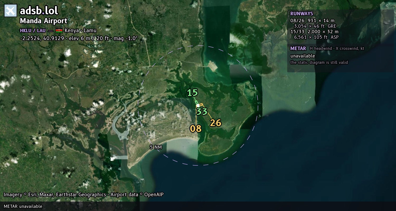The image size is (396, 211).
Task: Click the coordinates -2.2524, 40.9129 text
Action: coord(42,38)
